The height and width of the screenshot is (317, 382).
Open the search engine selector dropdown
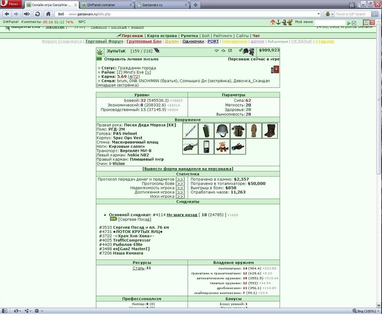pos(329,14)
